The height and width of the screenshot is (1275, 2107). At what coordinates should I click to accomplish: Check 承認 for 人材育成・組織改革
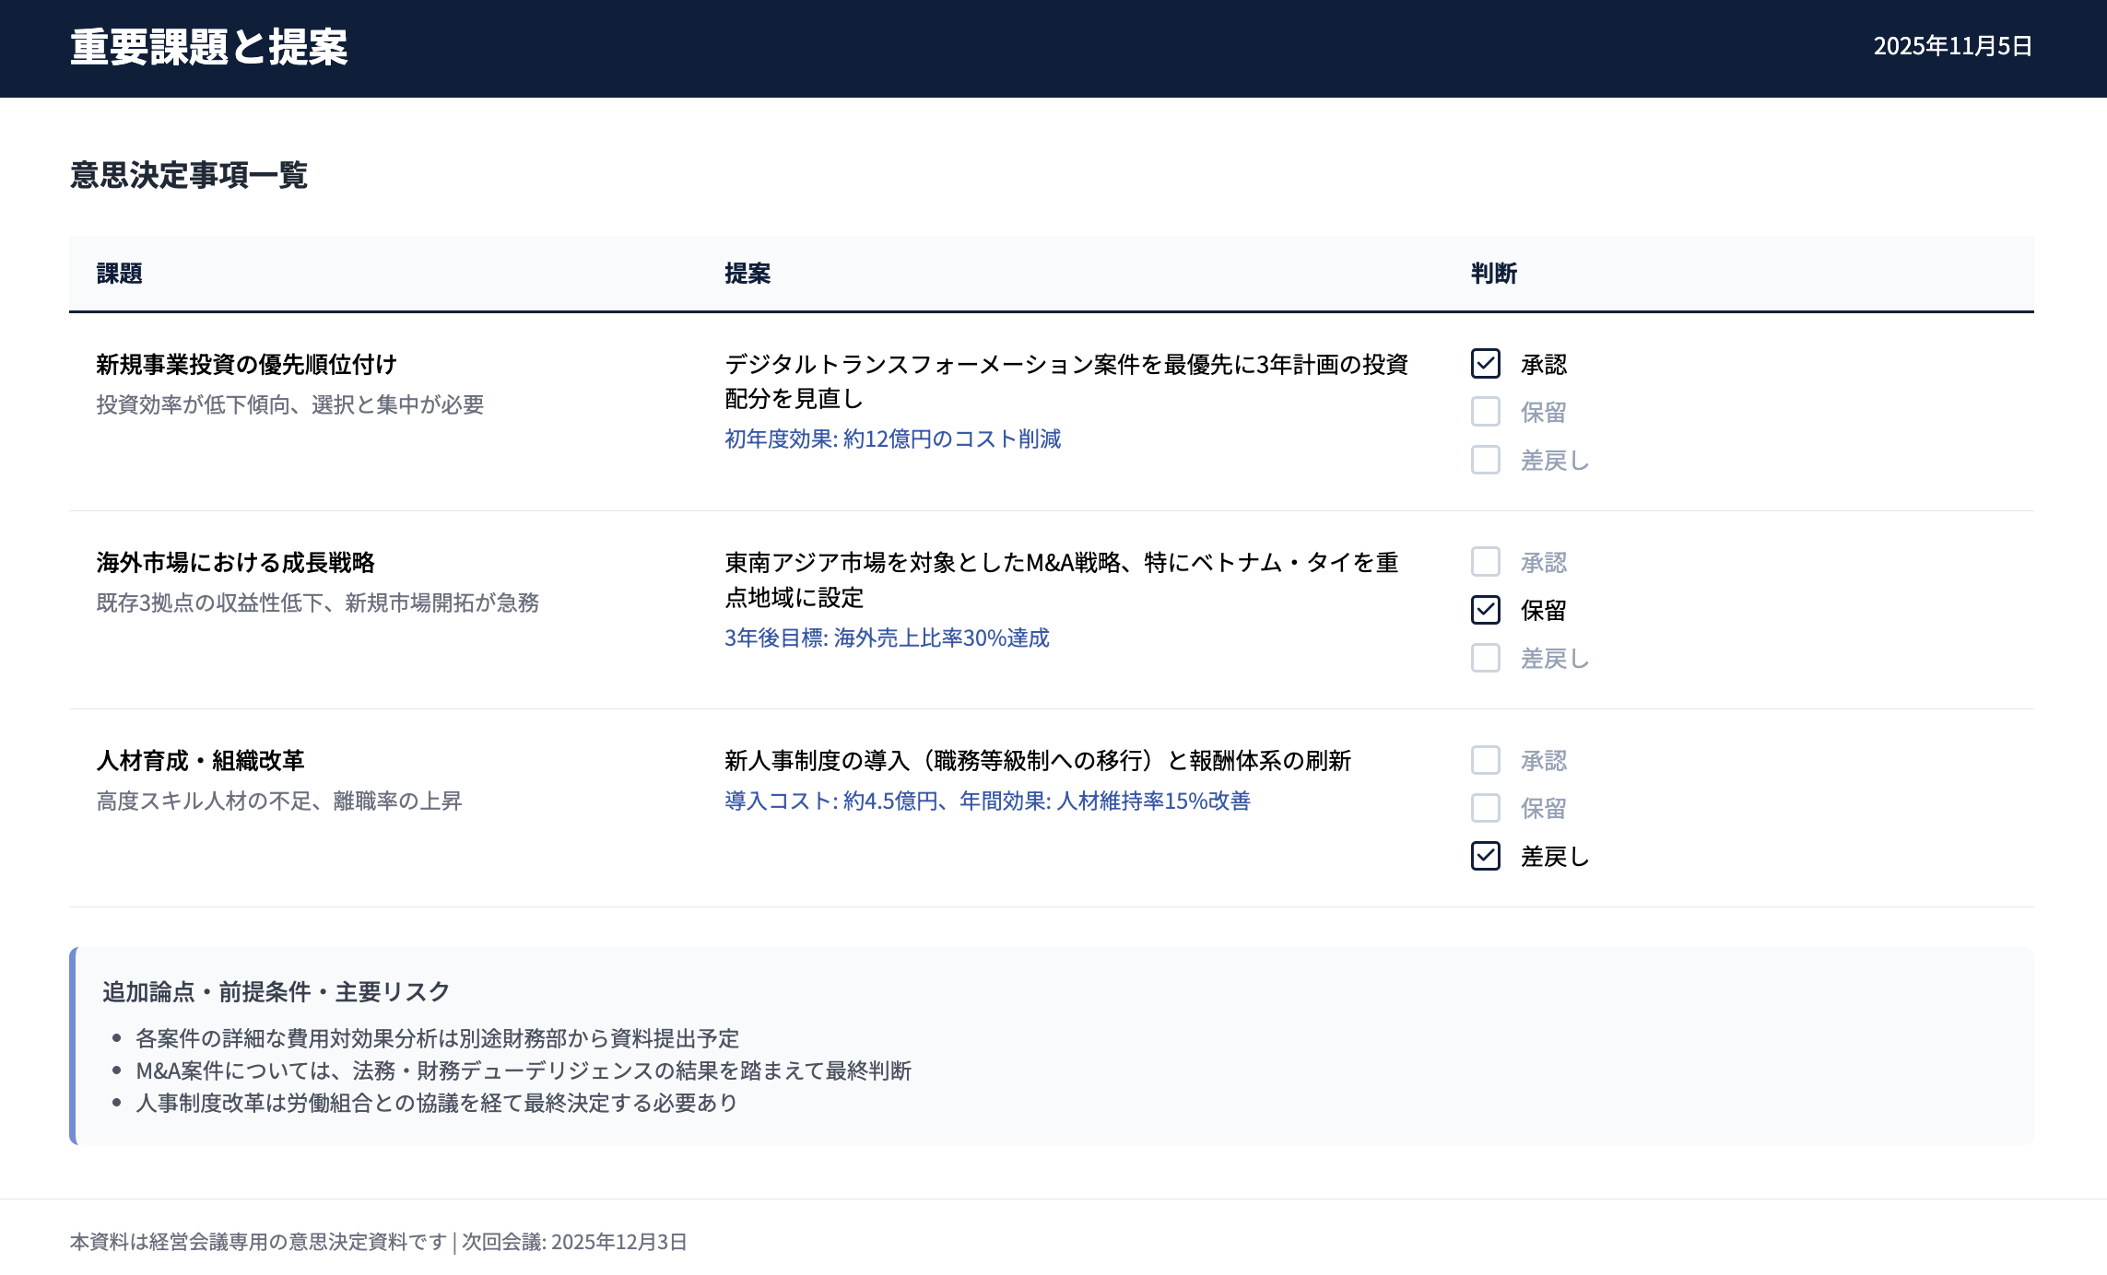coord(1485,760)
